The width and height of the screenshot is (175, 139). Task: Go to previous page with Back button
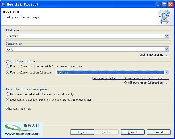tap(82, 132)
